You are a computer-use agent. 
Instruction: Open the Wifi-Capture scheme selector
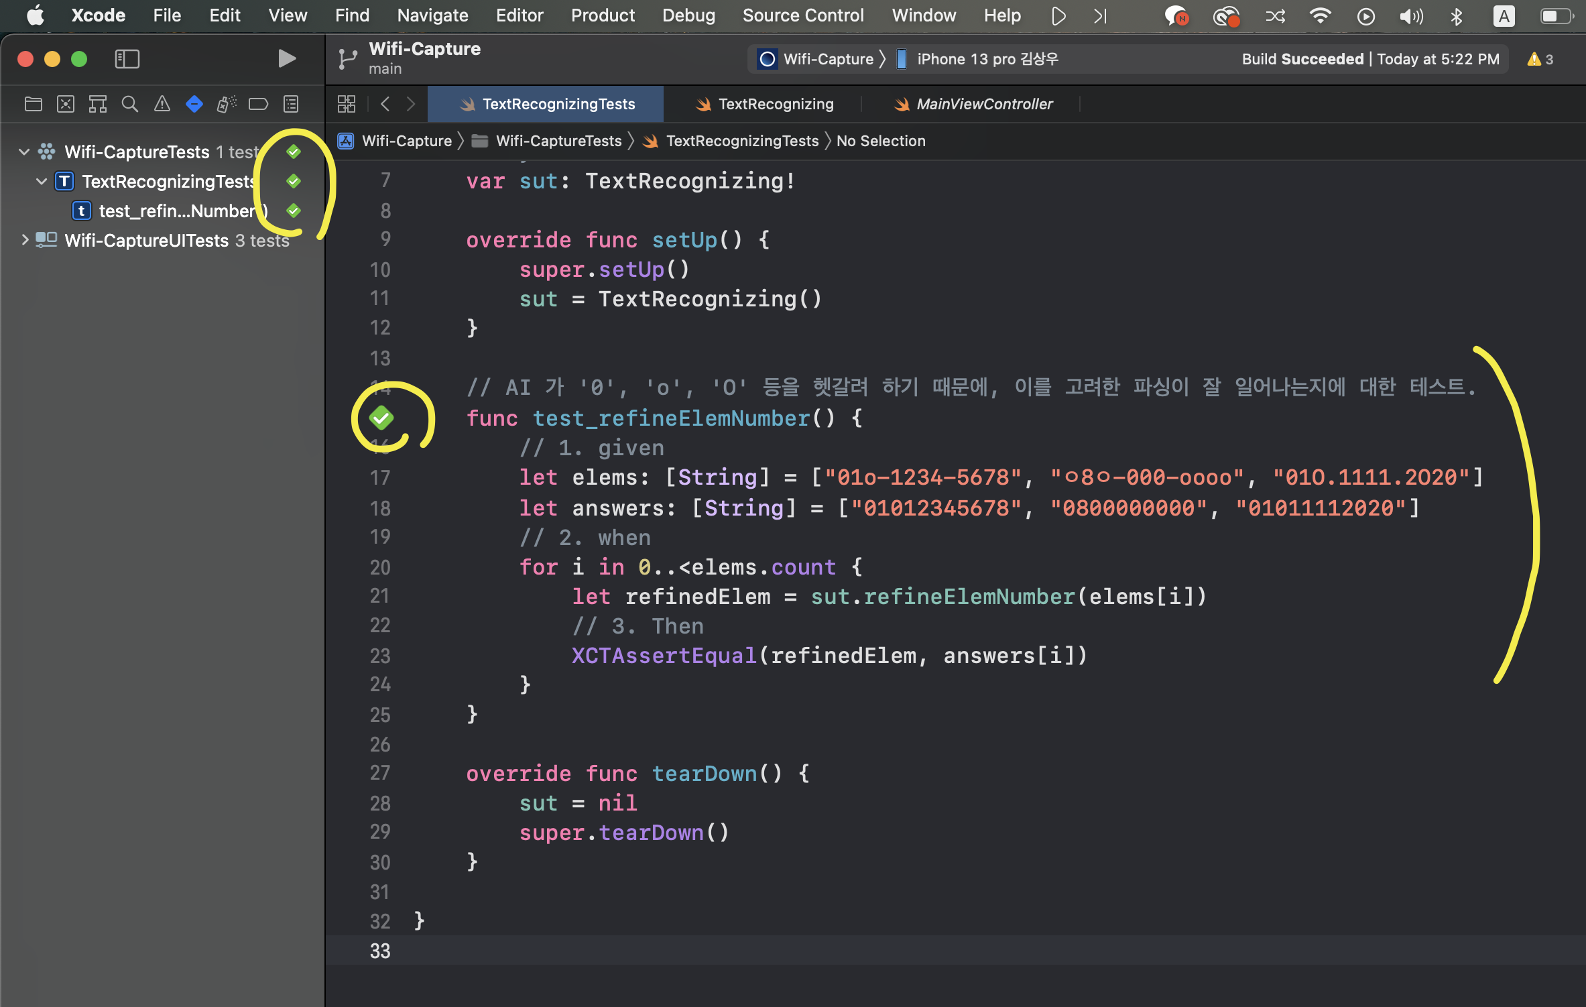(816, 59)
